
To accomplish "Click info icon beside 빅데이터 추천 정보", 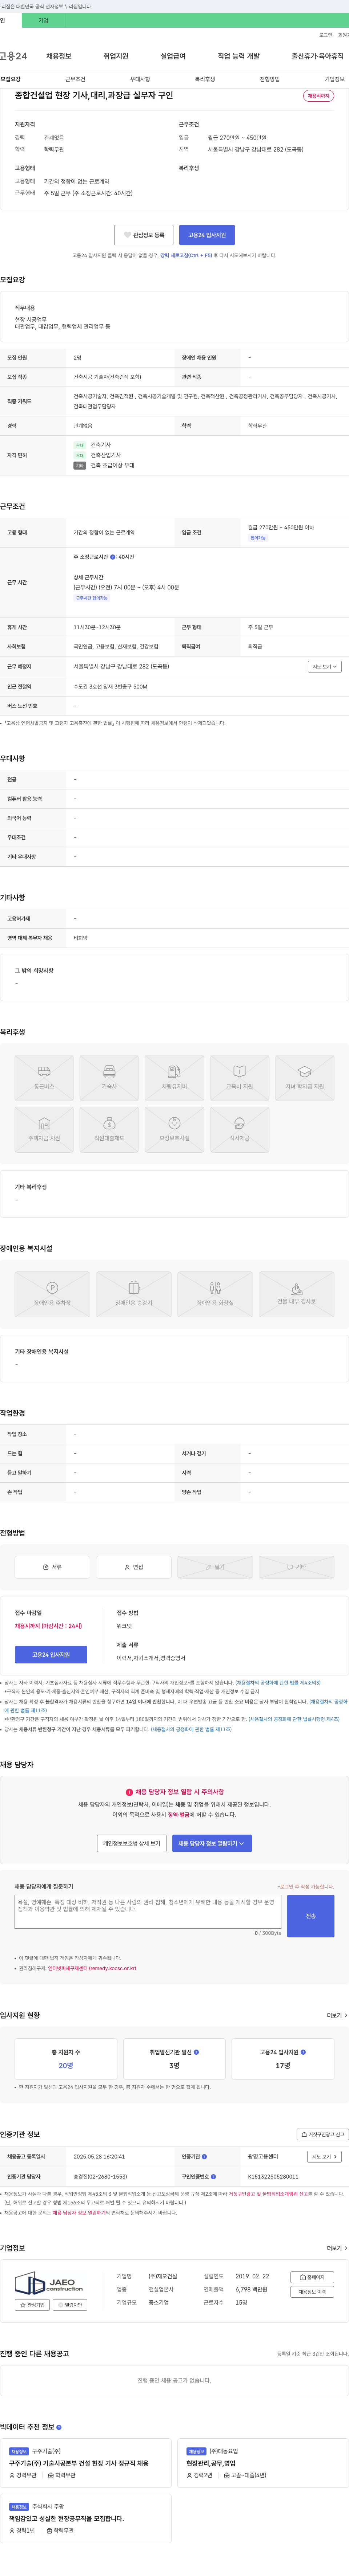I will (x=59, y=2427).
